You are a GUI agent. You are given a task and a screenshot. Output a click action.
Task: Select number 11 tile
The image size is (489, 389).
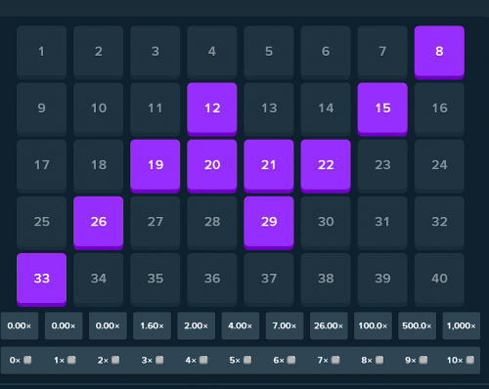[156, 109]
